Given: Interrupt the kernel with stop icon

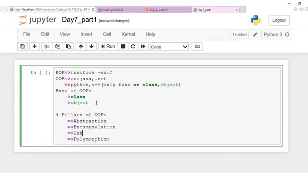Looking at the screenshot, I should tap(123, 47).
